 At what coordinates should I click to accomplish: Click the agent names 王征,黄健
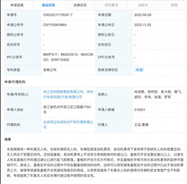141,125
